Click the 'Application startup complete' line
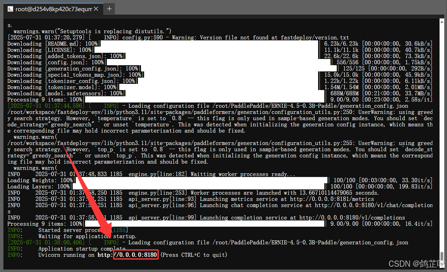This screenshot has width=447, height=272. 82,249
